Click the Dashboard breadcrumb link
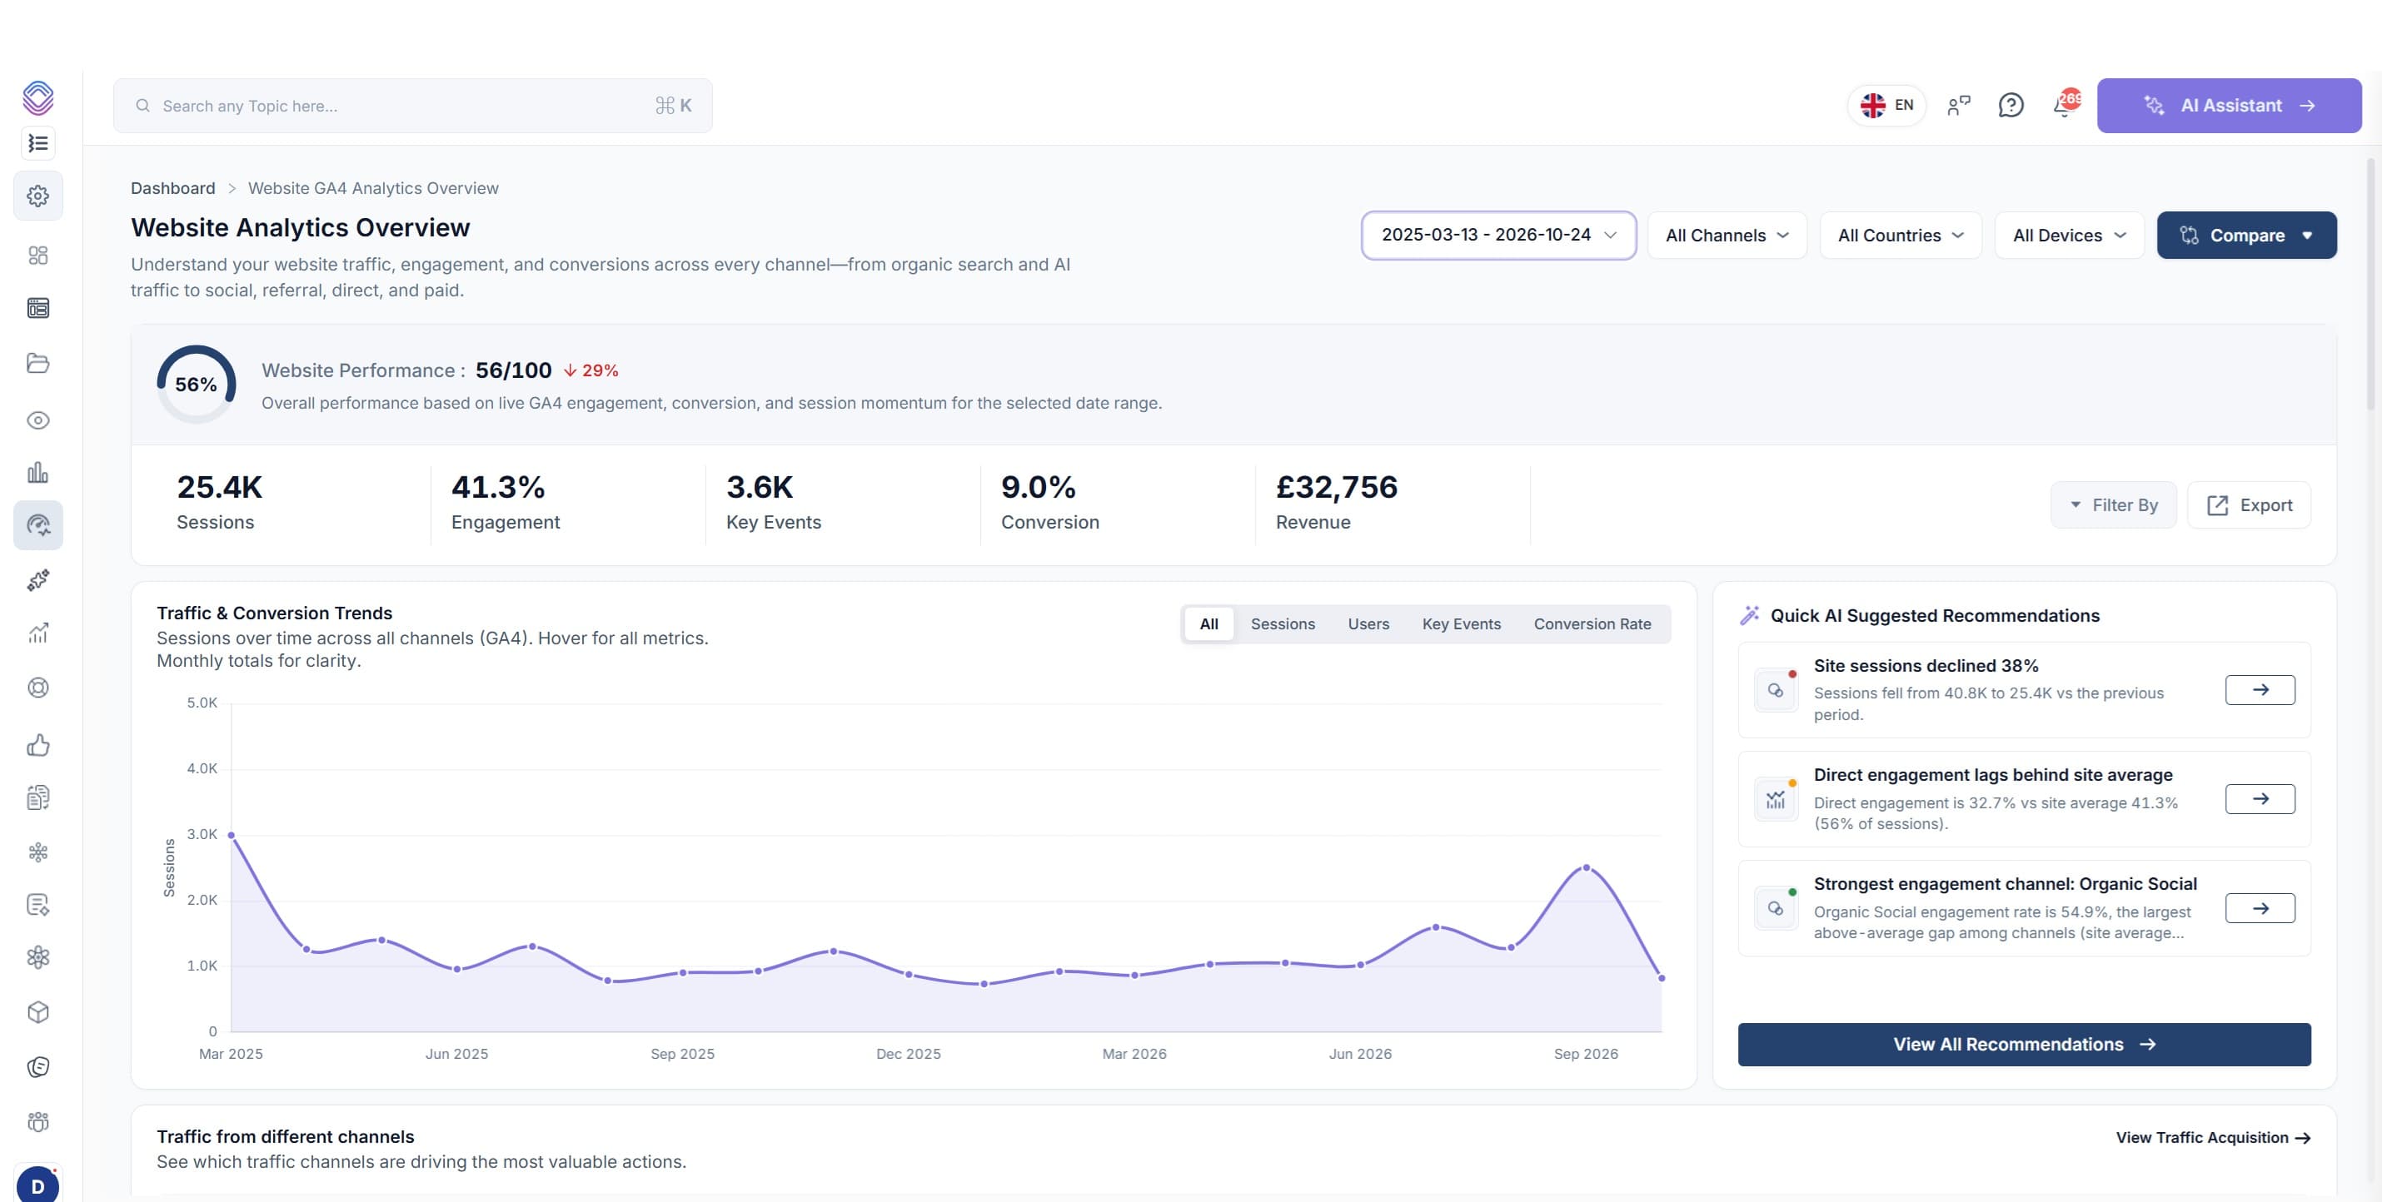The width and height of the screenshot is (2382, 1202). [173, 188]
